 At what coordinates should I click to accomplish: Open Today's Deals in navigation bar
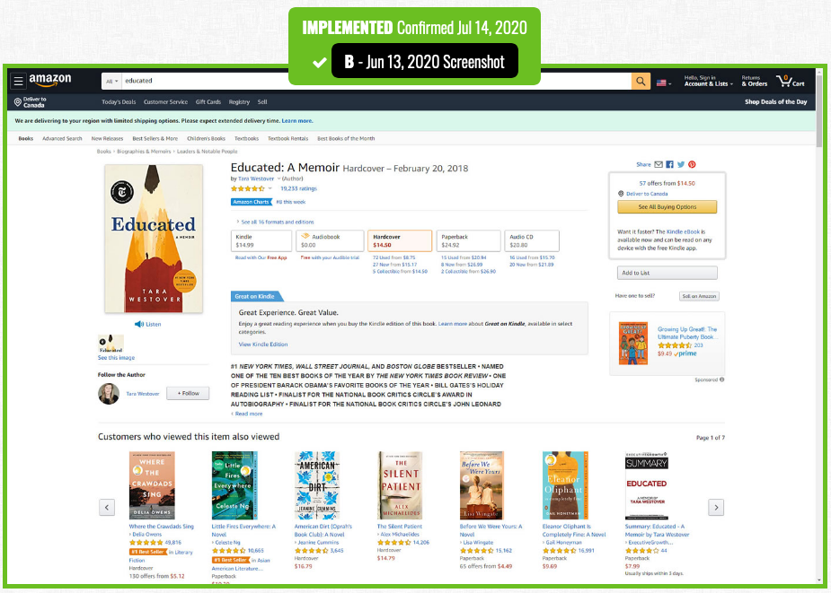pyautogui.click(x=119, y=101)
